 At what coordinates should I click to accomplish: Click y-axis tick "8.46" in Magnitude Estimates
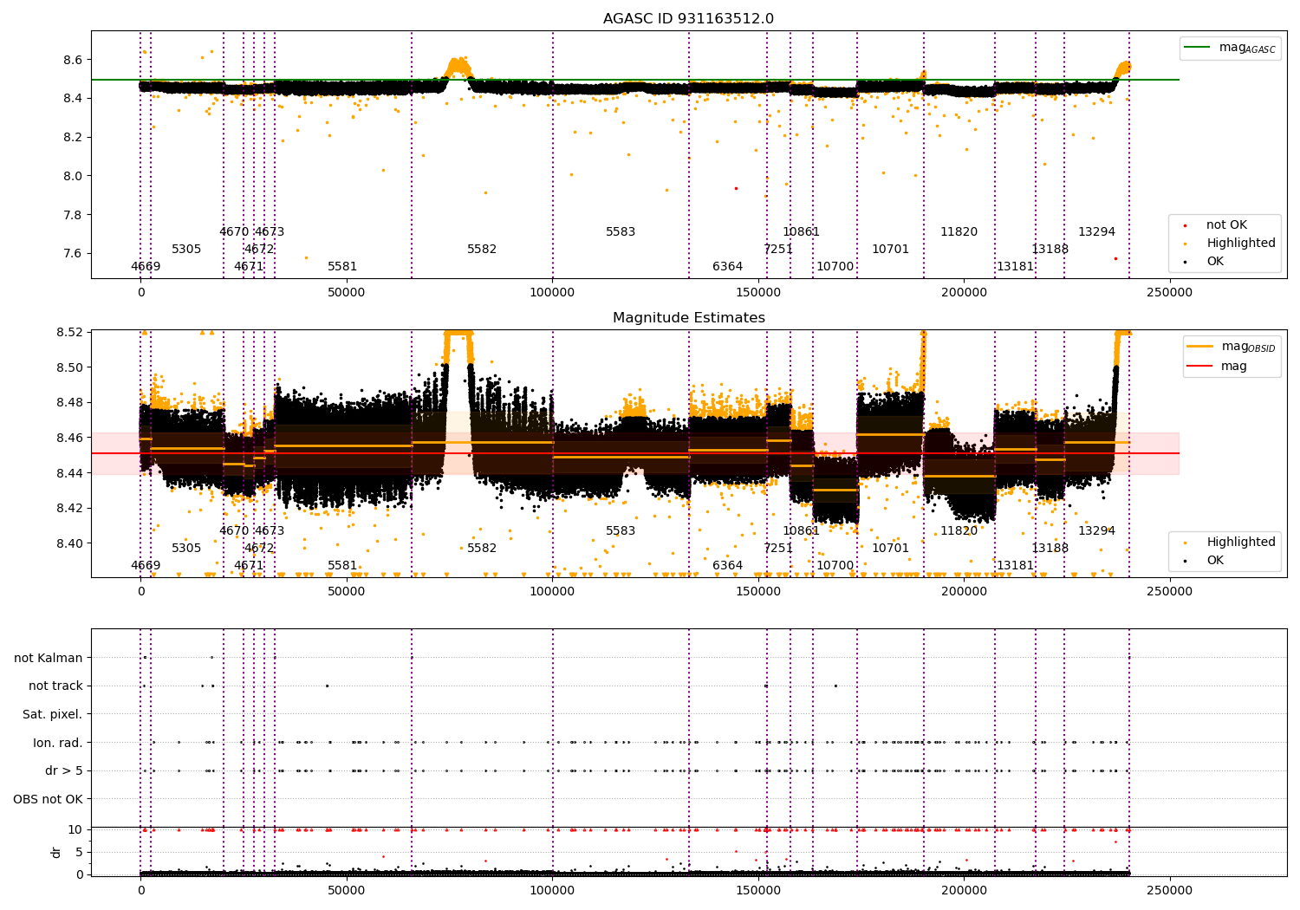point(69,438)
